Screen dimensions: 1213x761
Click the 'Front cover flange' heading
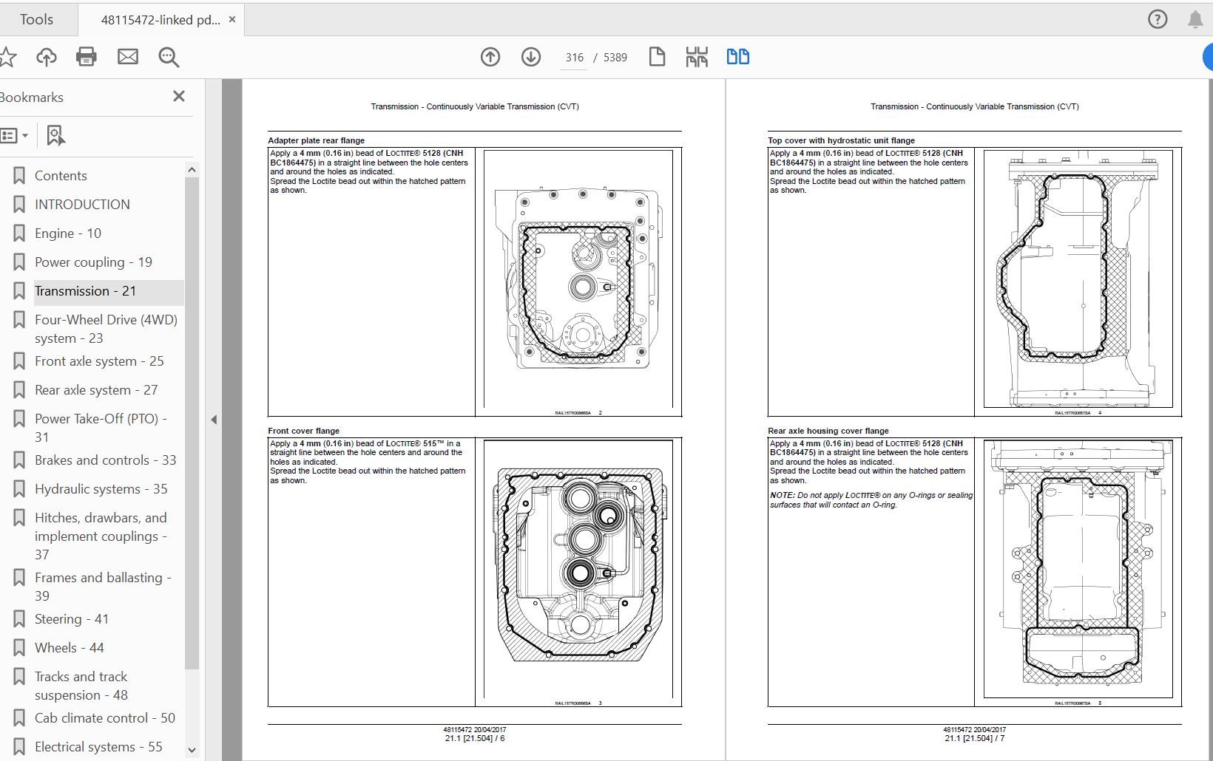pyautogui.click(x=303, y=431)
